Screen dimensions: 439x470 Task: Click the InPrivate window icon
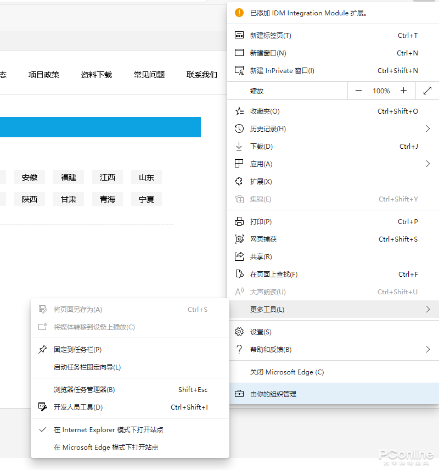click(239, 70)
